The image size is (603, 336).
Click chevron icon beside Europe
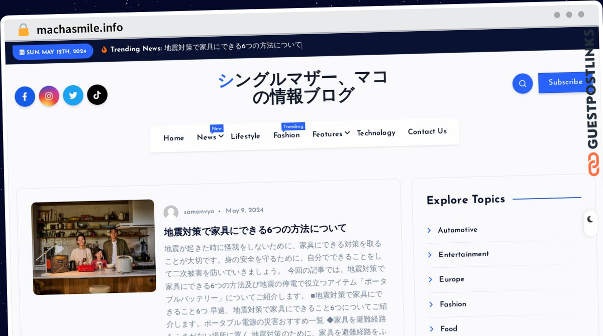click(x=431, y=279)
